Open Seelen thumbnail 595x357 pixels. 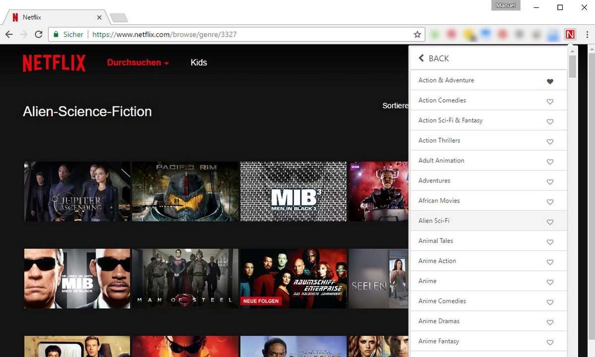379,279
